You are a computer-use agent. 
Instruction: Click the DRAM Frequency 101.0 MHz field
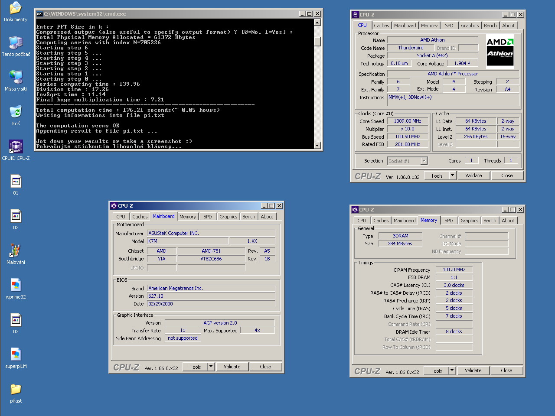click(x=454, y=270)
